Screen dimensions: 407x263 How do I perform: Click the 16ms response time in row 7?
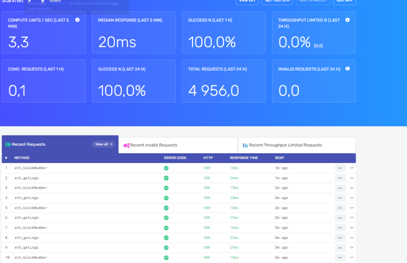tap(234, 228)
